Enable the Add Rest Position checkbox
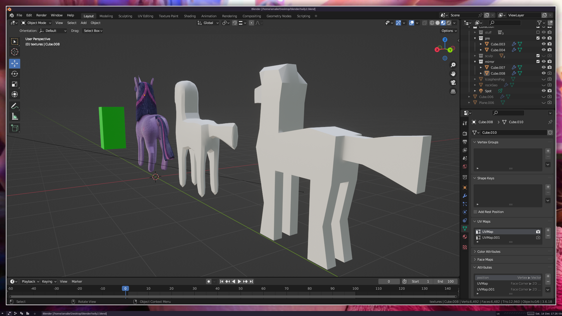The width and height of the screenshot is (562, 316). point(475,212)
